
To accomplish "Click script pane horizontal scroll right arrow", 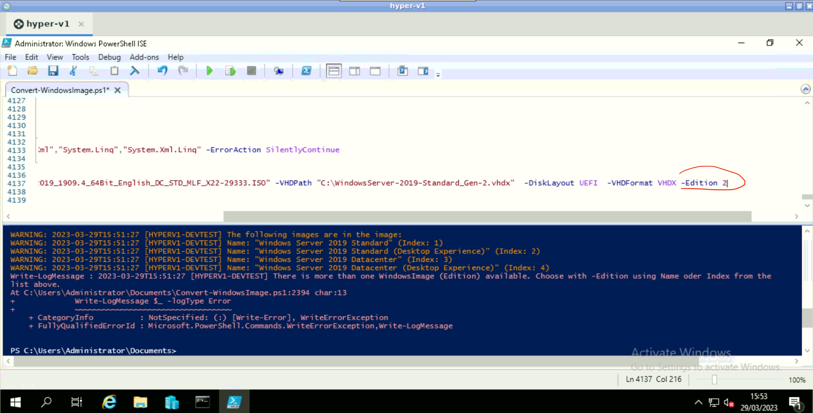I will click(x=796, y=216).
